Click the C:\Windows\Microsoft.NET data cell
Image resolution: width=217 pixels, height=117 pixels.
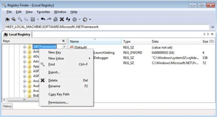coord(175,63)
